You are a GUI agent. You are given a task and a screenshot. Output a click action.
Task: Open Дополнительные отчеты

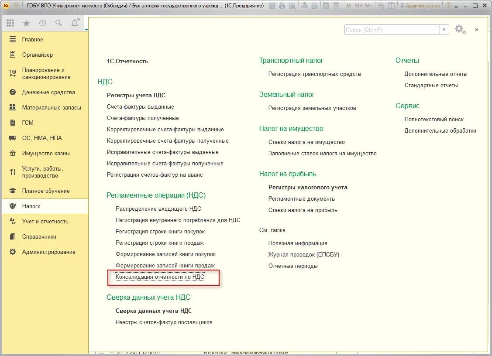(436, 74)
